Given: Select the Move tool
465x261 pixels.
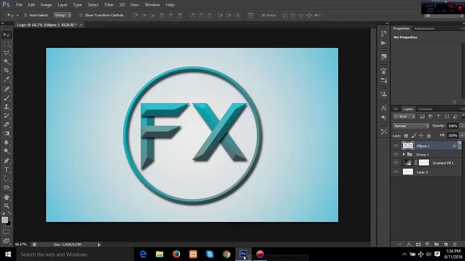Looking at the screenshot, I should [7, 34].
